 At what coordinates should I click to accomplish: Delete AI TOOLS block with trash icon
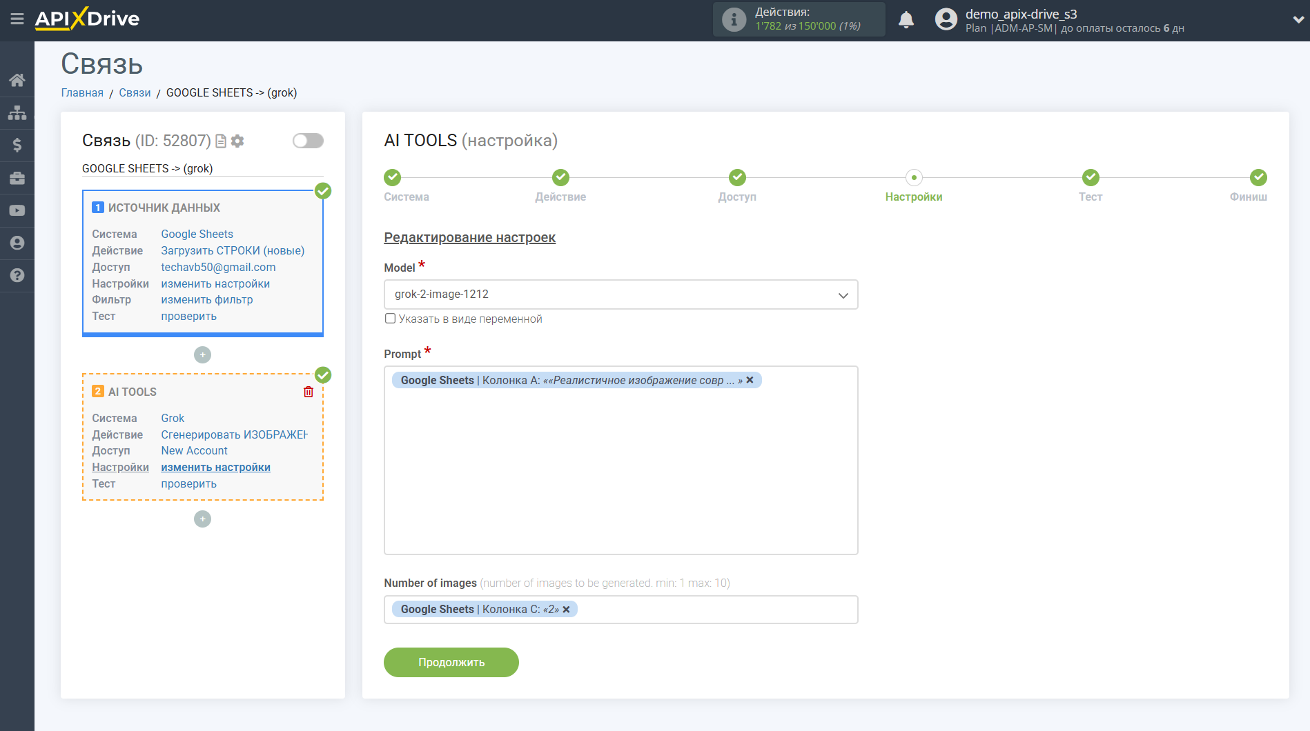coord(309,392)
